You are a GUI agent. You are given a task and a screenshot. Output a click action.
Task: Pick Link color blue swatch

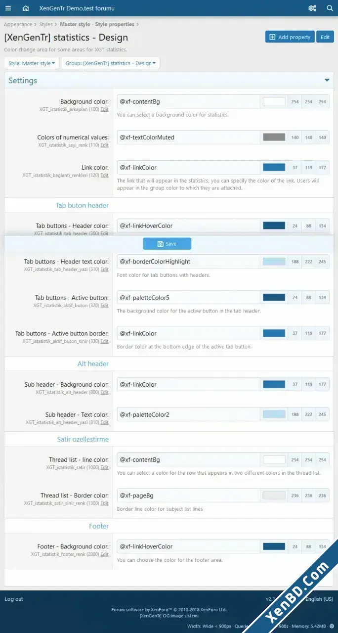click(x=274, y=167)
